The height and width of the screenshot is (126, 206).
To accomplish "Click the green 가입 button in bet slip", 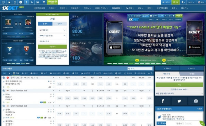I will [179, 85].
